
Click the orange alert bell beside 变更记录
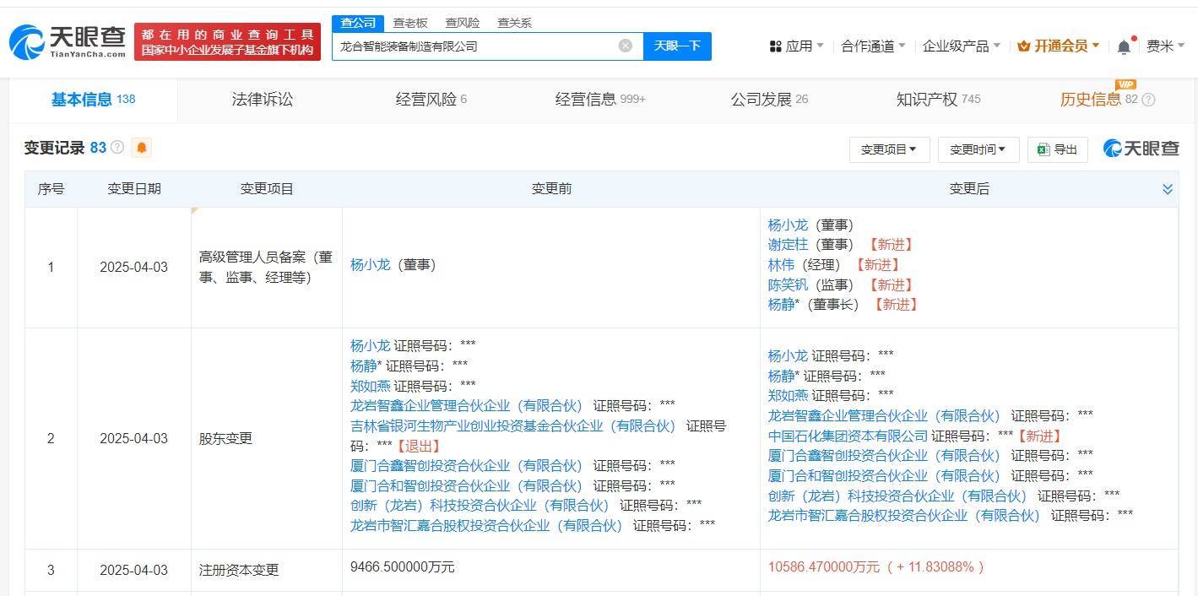pos(142,148)
